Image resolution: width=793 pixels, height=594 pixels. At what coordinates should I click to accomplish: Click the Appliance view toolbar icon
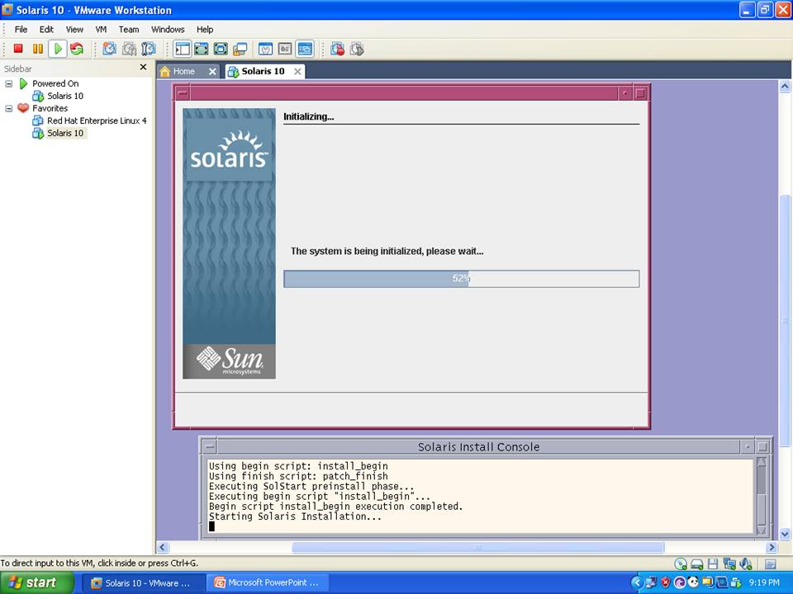coord(285,49)
